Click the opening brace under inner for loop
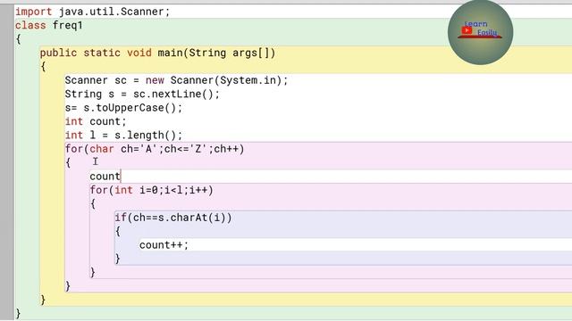The height and width of the screenshot is (321, 572). 93,204
